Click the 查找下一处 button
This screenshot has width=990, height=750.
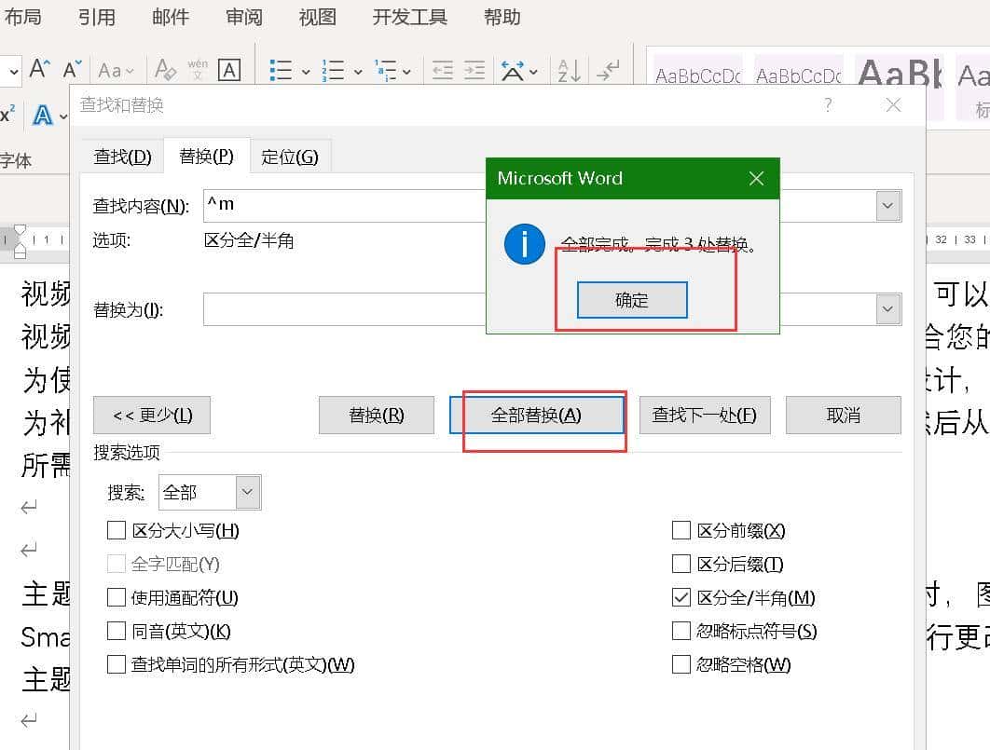point(705,415)
